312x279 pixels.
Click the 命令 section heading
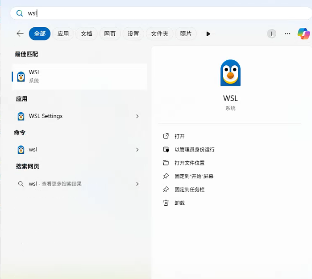click(x=20, y=132)
